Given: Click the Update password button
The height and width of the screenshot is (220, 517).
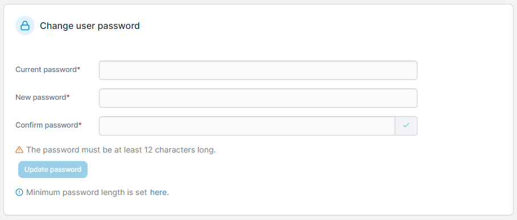Looking at the screenshot, I should 53,170.
